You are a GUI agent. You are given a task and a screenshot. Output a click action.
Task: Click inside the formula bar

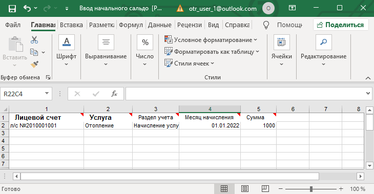[246, 94]
